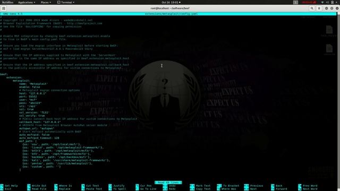Click the 'ssl_verify: true' line

[32, 116]
